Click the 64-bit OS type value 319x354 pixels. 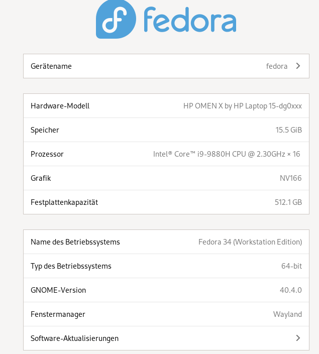[291, 266]
